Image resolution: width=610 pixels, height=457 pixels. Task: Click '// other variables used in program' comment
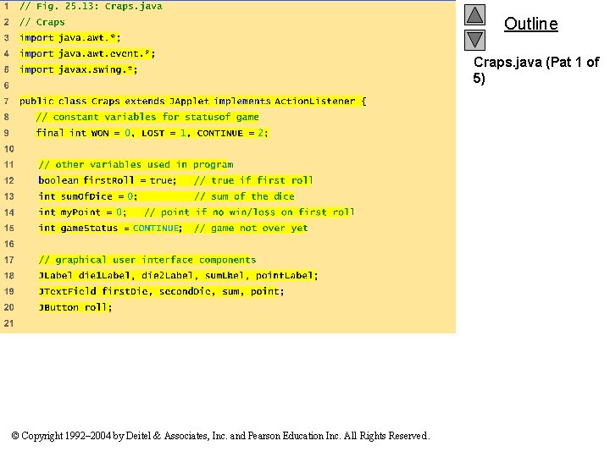coord(136,164)
